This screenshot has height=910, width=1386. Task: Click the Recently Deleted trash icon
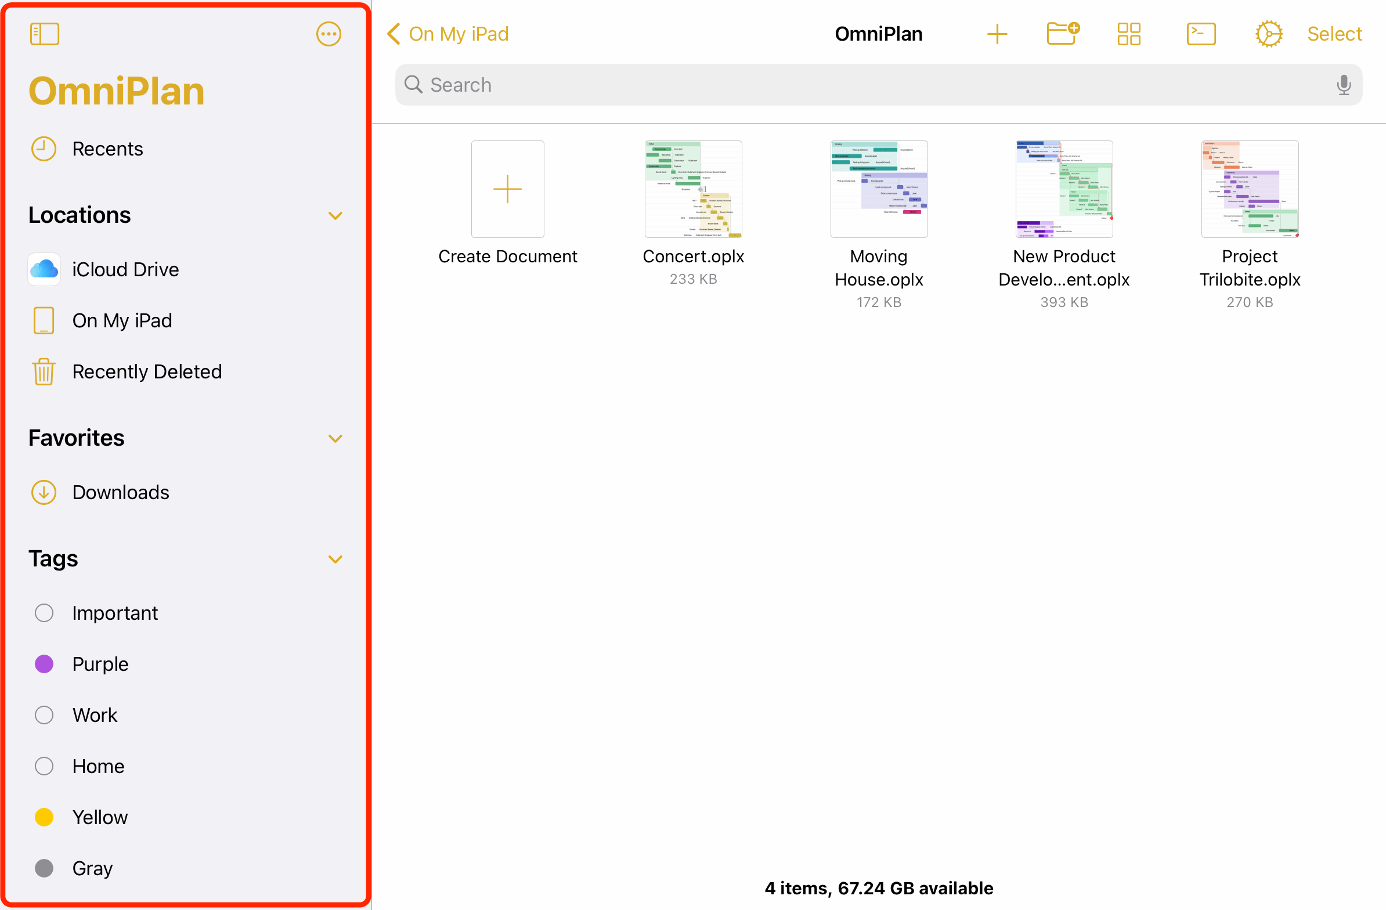click(44, 371)
